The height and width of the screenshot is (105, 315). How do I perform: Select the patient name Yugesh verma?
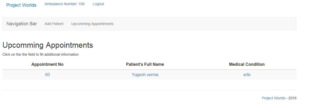[145, 75]
